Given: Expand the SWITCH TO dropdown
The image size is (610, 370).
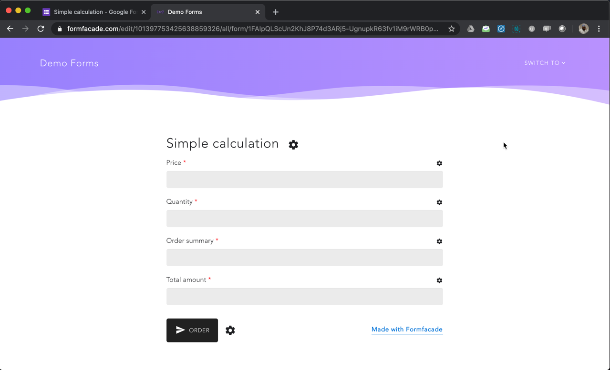Looking at the screenshot, I should [x=545, y=63].
